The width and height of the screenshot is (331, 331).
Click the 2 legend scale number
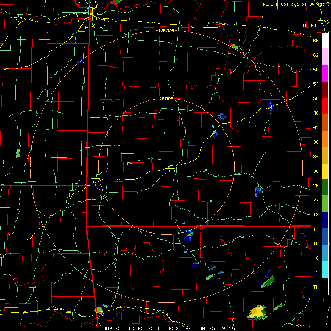[317, 273]
